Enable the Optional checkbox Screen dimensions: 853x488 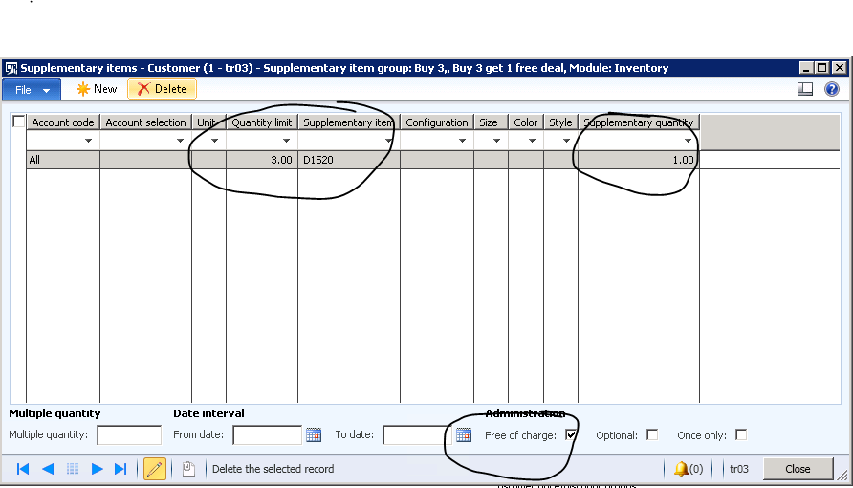(652, 435)
